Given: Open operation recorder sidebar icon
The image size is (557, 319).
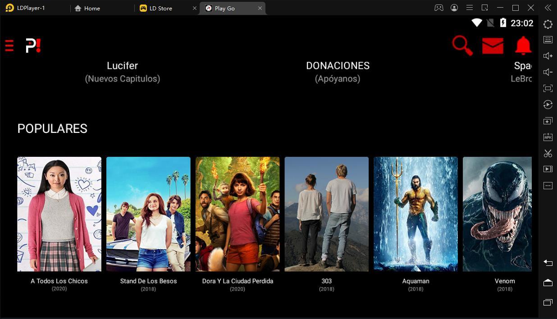Looking at the screenshot, I should tap(548, 105).
